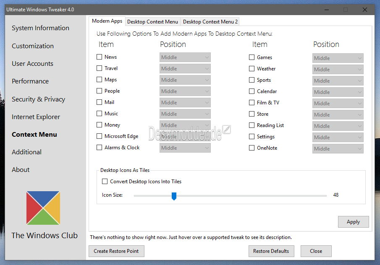This screenshot has width=380, height=265.
Task: Select Context Menu in sidebar
Action: click(x=34, y=135)
